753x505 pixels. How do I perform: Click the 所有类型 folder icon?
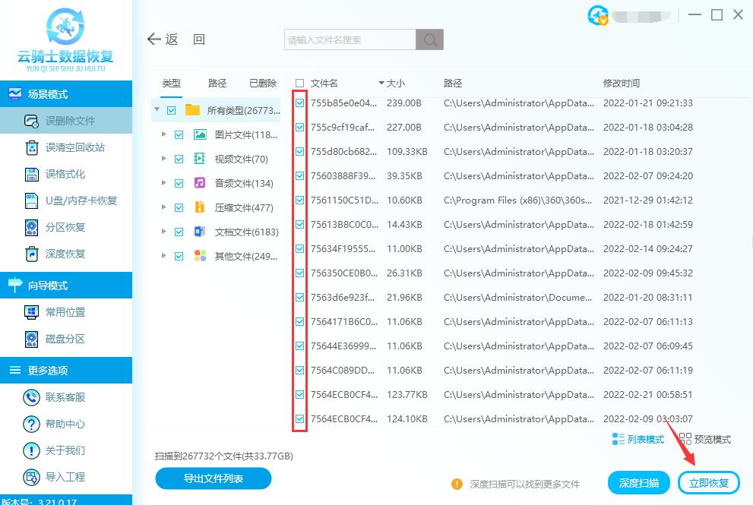(x=192, y=110)
